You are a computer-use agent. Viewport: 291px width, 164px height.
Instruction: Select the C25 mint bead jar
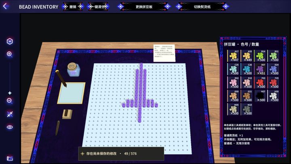[x=233, y=69]
